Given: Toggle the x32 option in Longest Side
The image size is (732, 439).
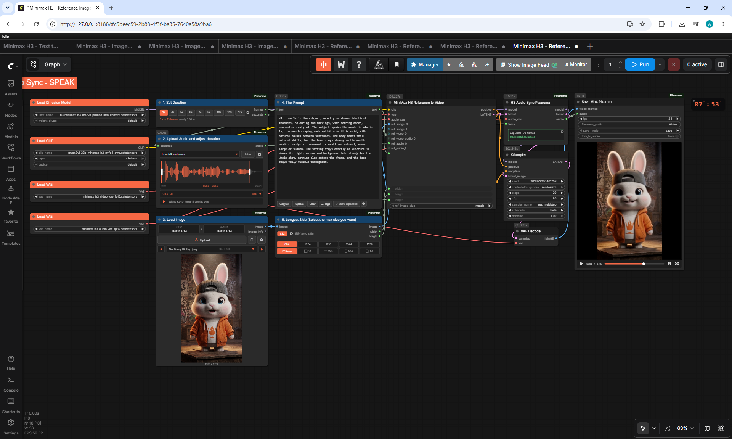Looking at the screenshot, I should 282,233.
